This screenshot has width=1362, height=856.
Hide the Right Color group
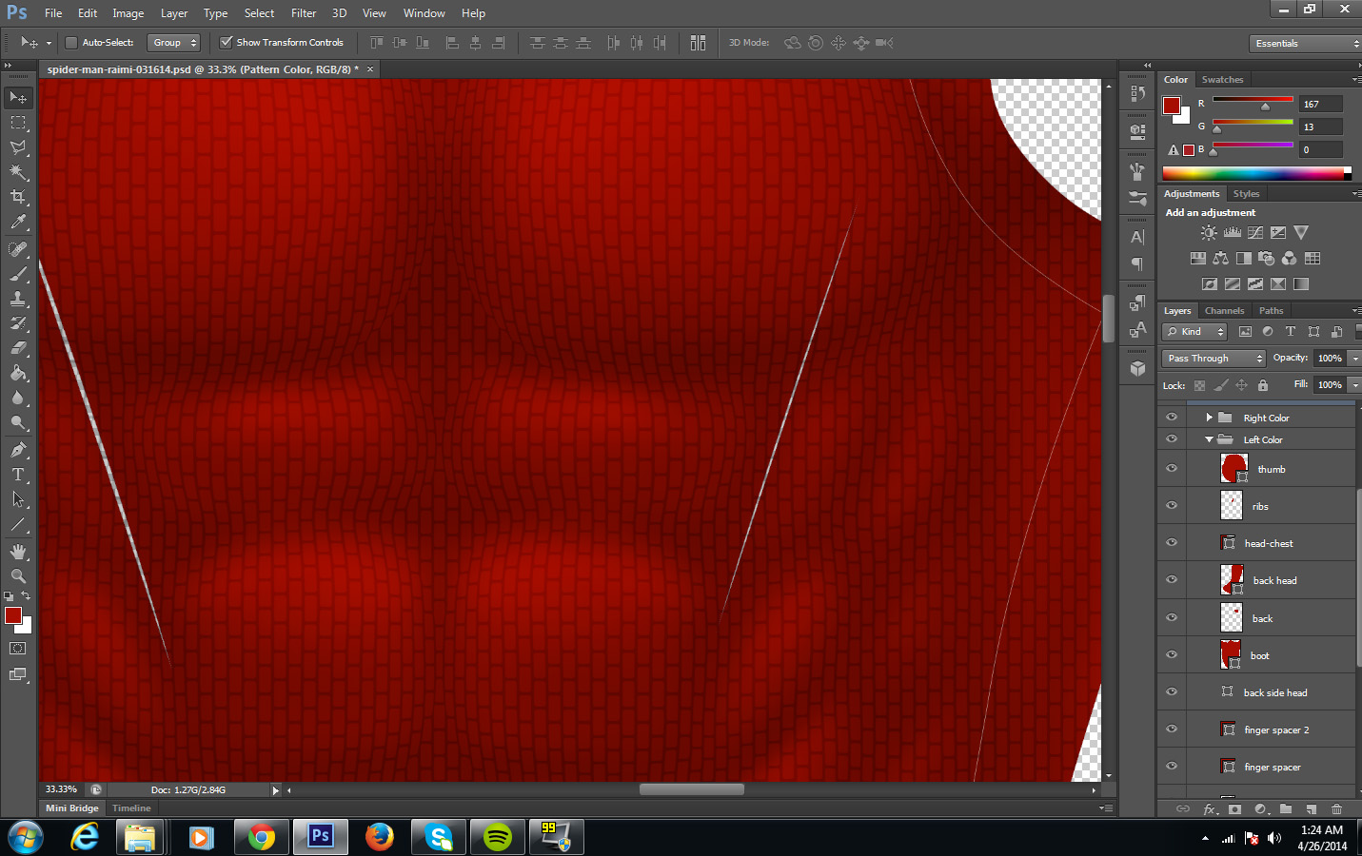click(1172, 418)
